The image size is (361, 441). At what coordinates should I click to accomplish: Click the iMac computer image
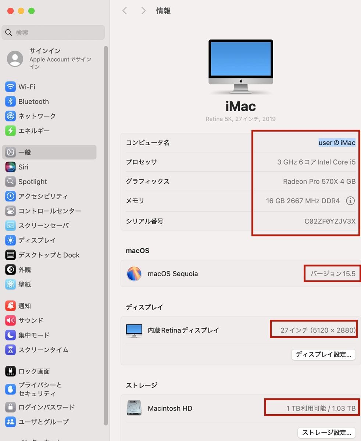241,67
